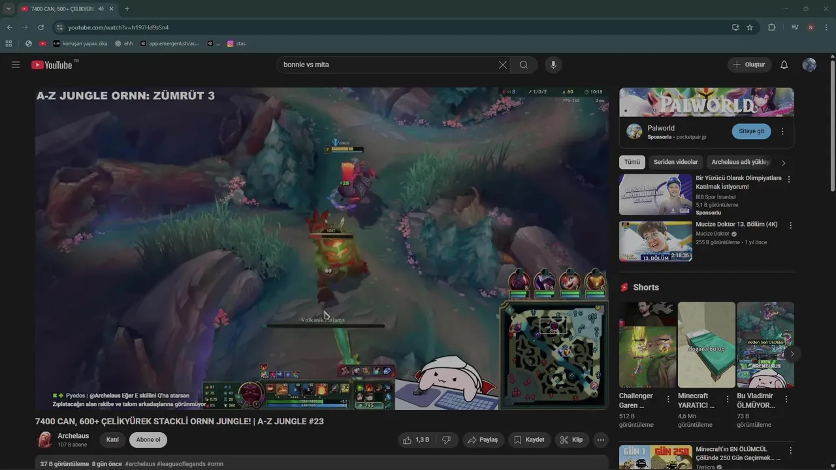Open the #archelaus hashtag link

[x=140, y=464]
